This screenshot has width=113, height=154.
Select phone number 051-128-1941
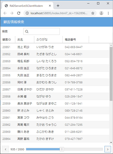point(73,103)
